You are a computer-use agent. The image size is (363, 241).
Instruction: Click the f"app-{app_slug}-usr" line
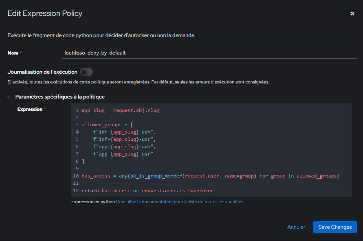coord(123,154)
